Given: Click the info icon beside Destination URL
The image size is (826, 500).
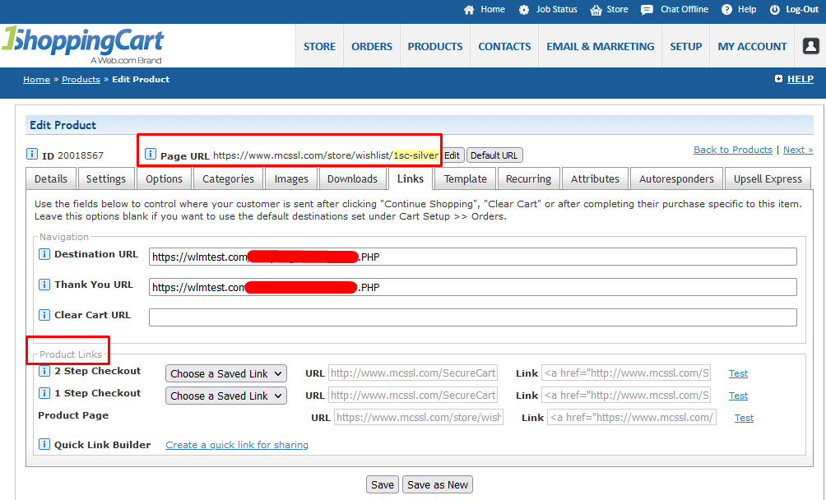Looking at the screenshot, I should pyautogui.click(x=44, y=254).
